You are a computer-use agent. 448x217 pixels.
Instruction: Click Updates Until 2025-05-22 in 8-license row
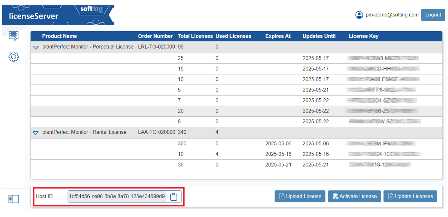click(316, 121)
